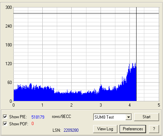Uncheck the Show PIE checkbox

click(x=5, y=117)
